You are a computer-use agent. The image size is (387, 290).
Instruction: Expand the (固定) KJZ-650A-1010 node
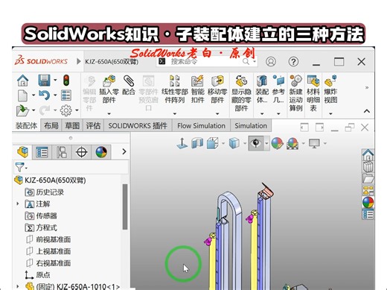[18, 286]
